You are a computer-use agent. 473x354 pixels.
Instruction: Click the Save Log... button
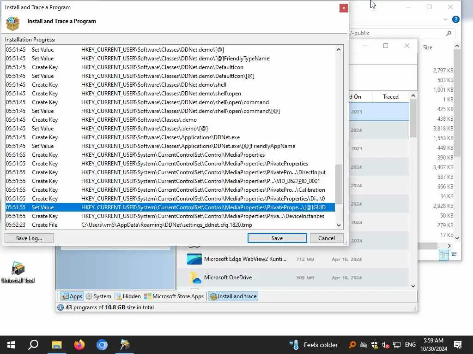click(29, 238)
